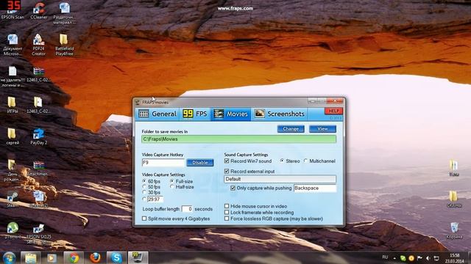Viewport: 471px width, 264px height.
Task: Select Multichannel sound option
Action: 305,161
